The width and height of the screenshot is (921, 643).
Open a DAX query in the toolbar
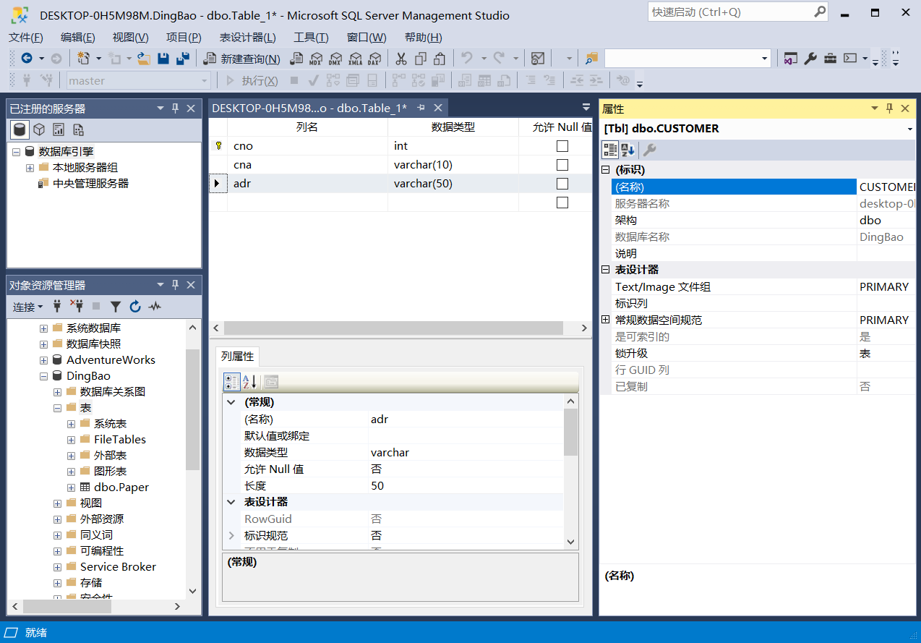pos(374,59)
